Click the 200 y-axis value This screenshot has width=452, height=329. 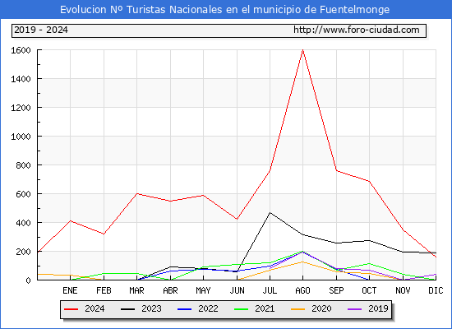(23, 252)
